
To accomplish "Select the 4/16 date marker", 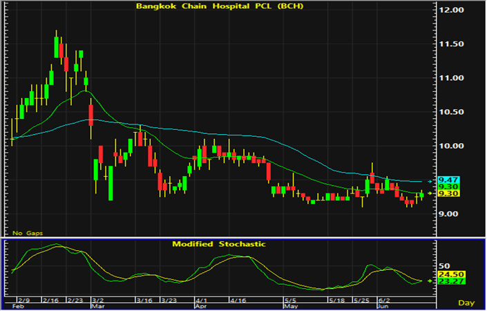I will [x=238, y=301].
